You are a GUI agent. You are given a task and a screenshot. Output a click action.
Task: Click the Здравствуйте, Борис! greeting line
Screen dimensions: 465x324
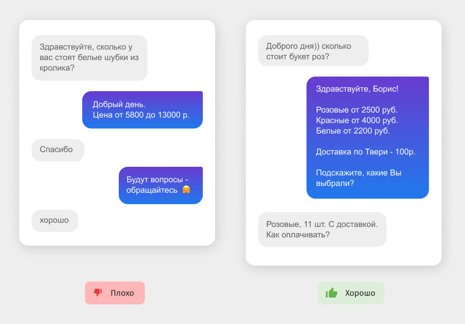[357, 89]
